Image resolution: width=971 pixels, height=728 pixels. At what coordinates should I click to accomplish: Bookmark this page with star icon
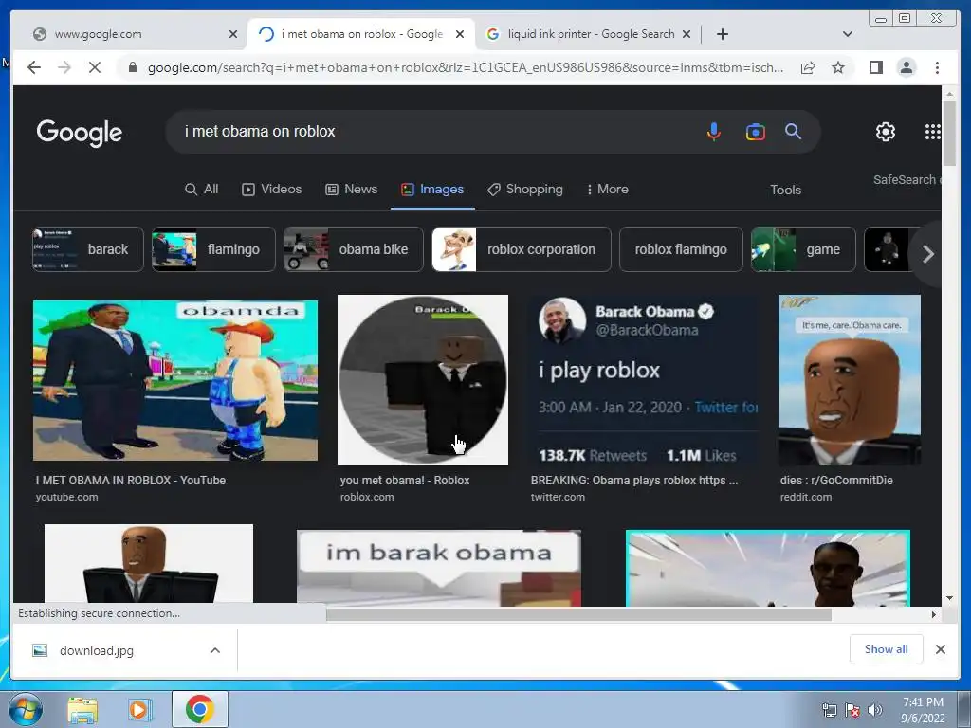[838, 67]
